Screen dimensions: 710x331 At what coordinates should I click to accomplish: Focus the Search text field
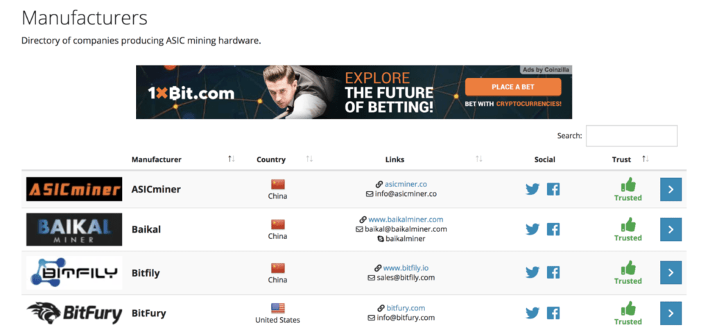tap(632, 136)
